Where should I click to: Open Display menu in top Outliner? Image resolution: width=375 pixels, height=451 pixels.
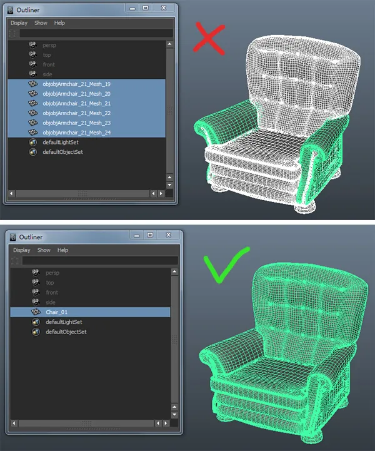coord(19,23)
